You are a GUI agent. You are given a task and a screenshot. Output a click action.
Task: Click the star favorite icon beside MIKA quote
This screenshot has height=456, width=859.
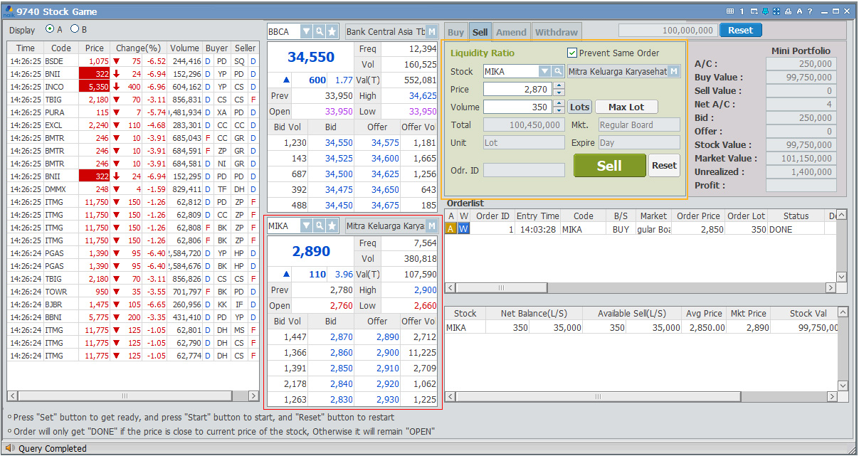[332, 226]
